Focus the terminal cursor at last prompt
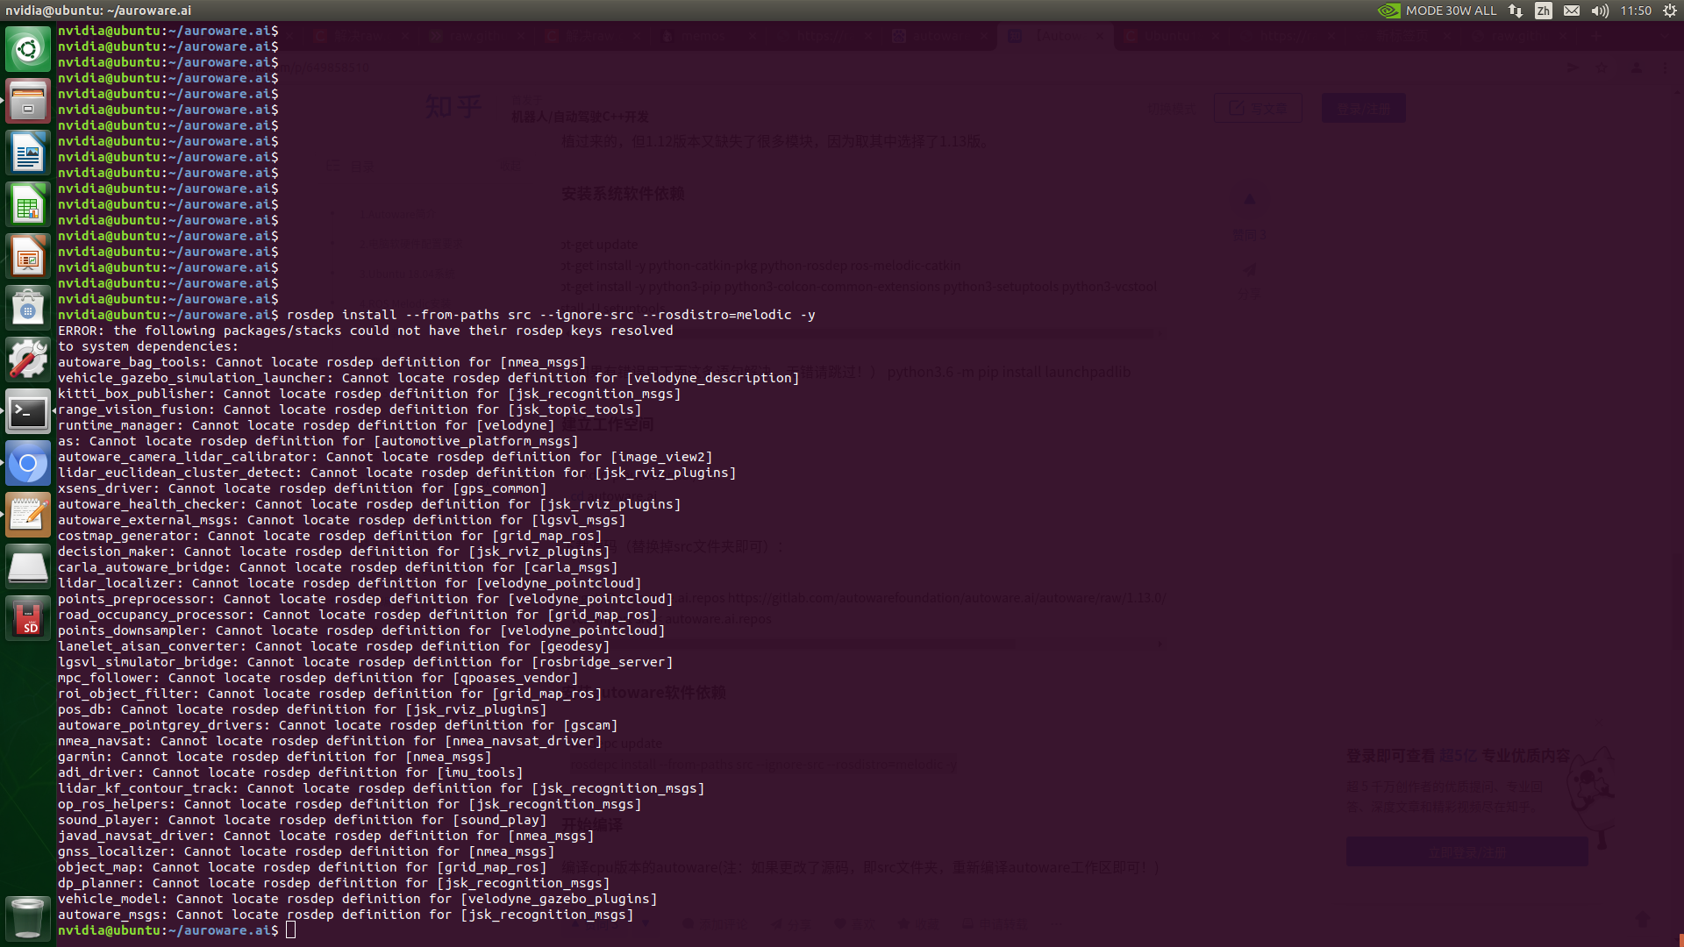This screenshot has height=947, width=1684. point(290,930)
